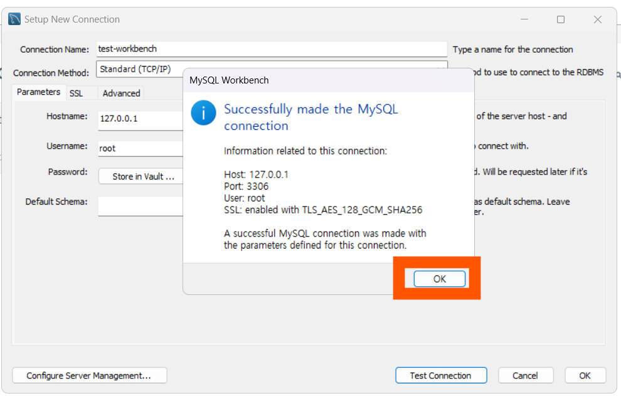
Task: Click the 'MySQL Workbench' dialog title
Action: (229, 80)
